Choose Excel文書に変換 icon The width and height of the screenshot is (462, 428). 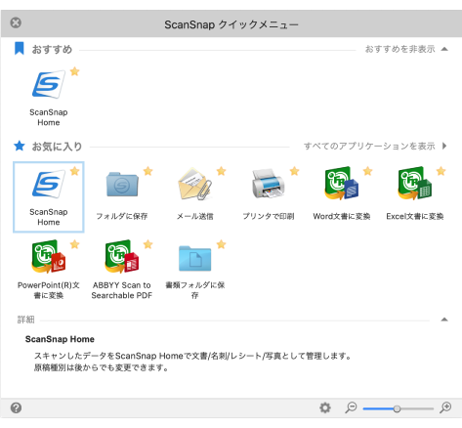click(x=414, y=183)
